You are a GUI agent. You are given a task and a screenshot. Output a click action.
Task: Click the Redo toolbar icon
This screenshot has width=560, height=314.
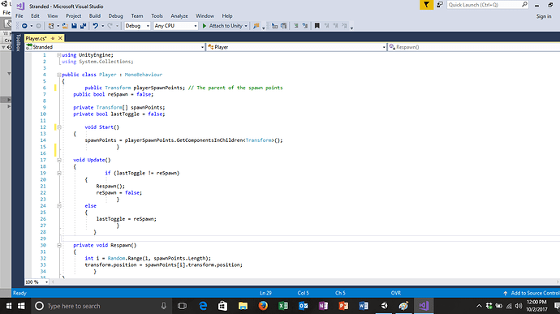(110, 26)
